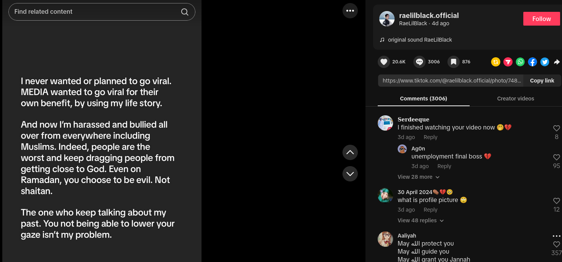Click the search magnifier icon

(x=185, y=12)
